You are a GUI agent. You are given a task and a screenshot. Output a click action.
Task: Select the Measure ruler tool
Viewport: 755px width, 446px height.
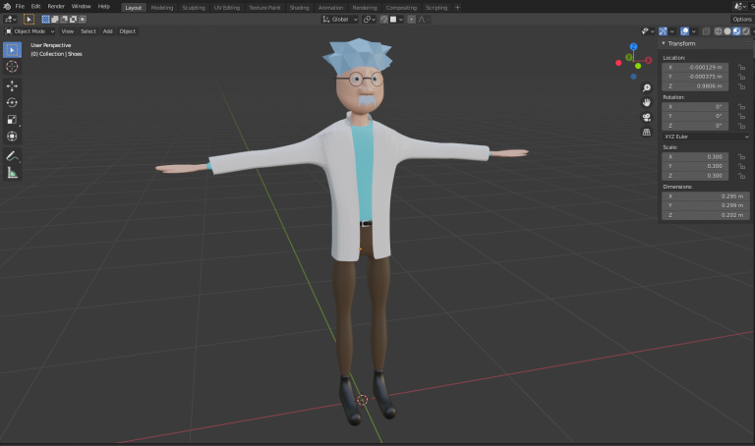(12, 173)
